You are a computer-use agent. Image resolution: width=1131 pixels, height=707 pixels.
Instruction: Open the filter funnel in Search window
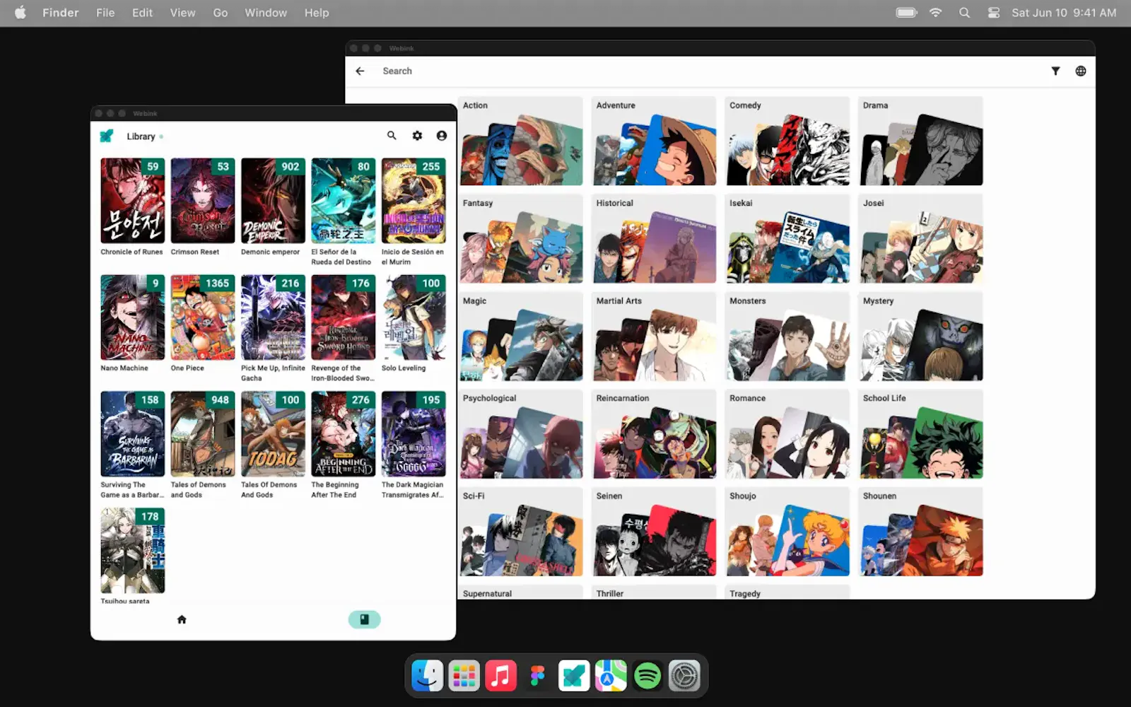1055,71
